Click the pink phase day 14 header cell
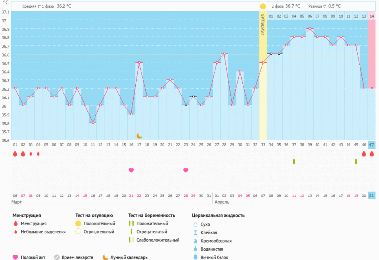Screen dimensions: 379x260 [x=372, y=16]
